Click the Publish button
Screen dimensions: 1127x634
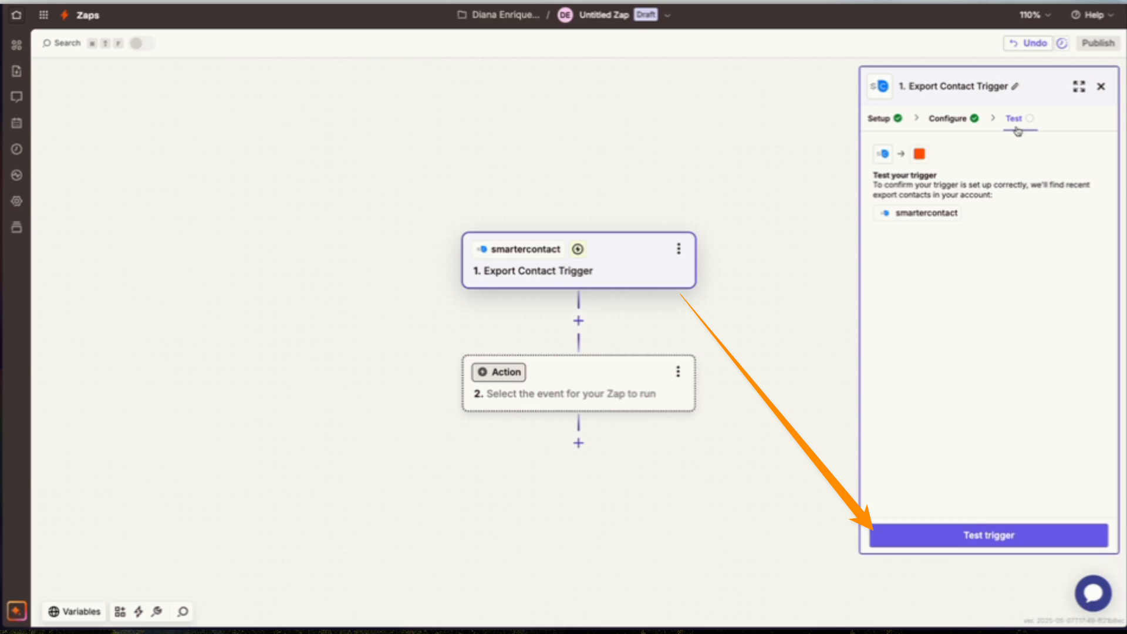click(x=1098, y=43)
